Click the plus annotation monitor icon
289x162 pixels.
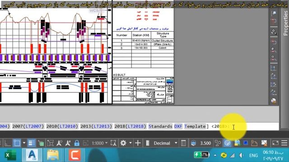point(138,143)
